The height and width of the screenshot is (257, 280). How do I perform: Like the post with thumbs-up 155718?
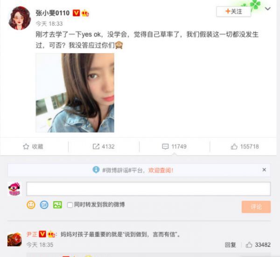[234, 146]
